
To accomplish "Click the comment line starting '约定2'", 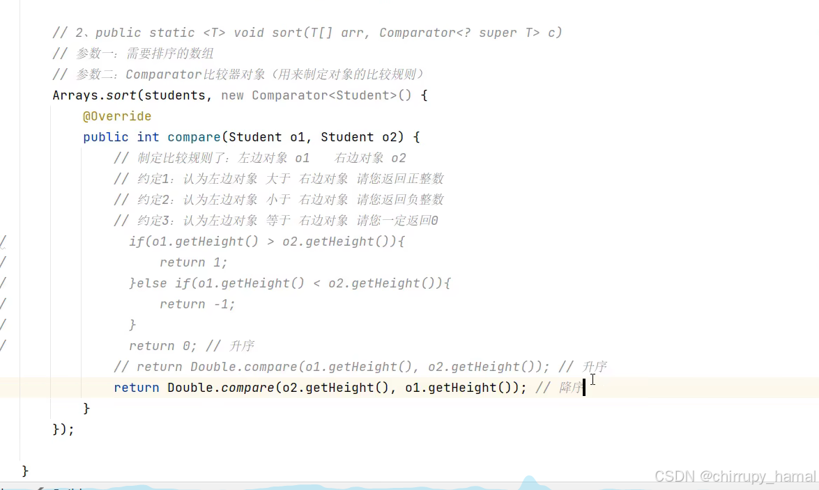I will [x=279, y=200].
